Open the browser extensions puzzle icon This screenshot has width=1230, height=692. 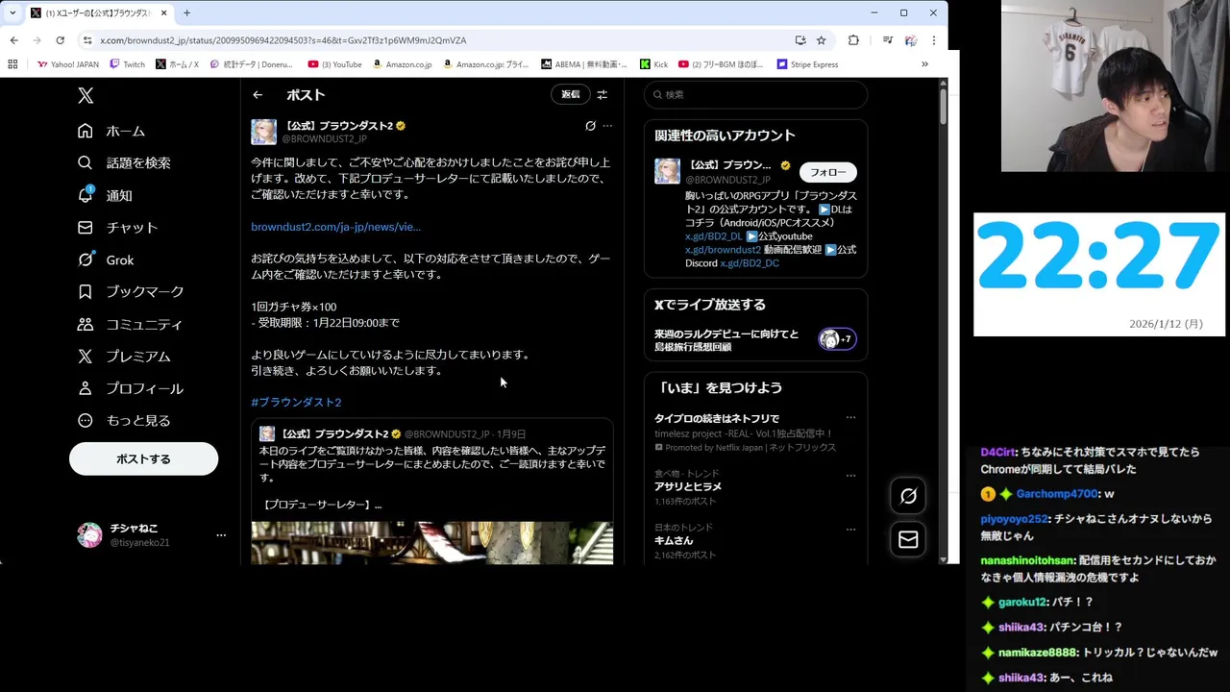click(853, 40)
